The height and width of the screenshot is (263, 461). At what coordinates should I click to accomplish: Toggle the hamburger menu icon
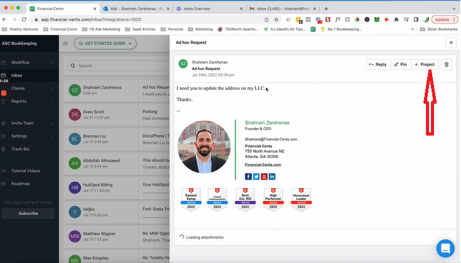(65, 43)
